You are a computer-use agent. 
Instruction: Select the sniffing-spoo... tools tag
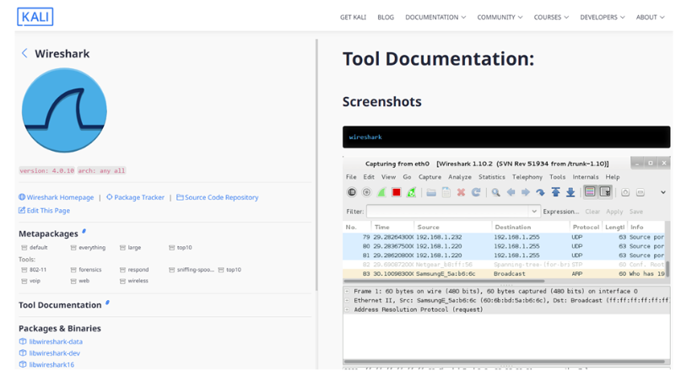click(x=191, y=270)
